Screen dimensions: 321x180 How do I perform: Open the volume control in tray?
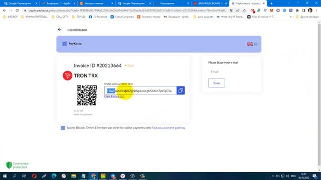pyautogui.click(x=287, y=176)
